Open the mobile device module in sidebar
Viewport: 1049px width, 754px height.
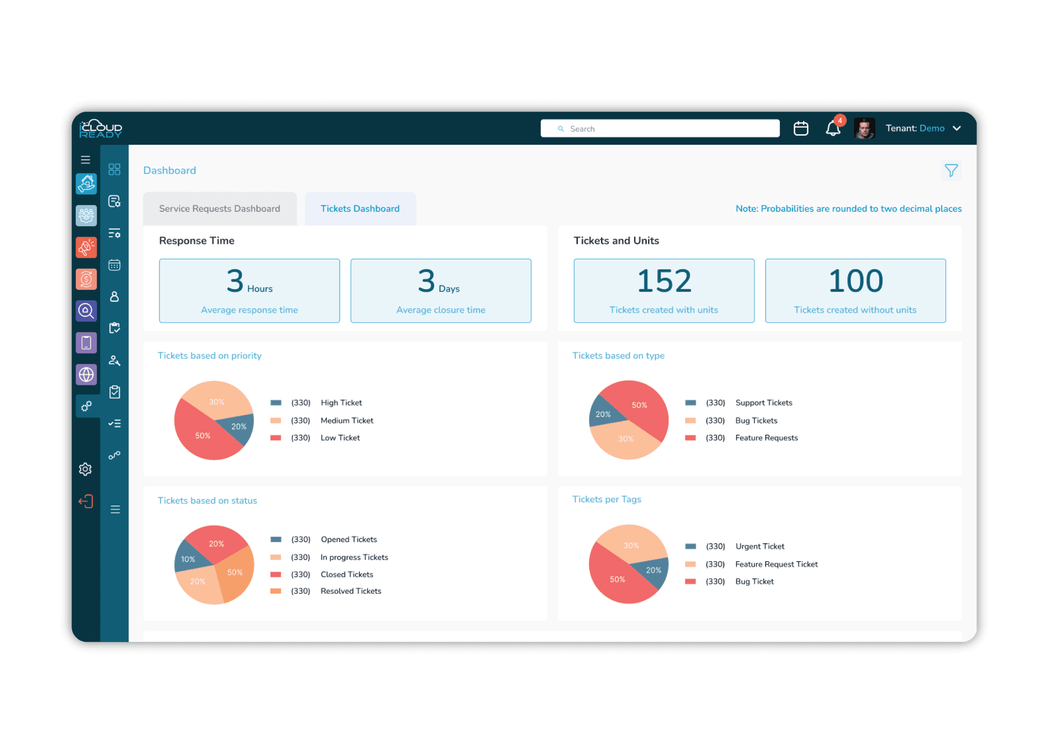[x=86, y=342]
